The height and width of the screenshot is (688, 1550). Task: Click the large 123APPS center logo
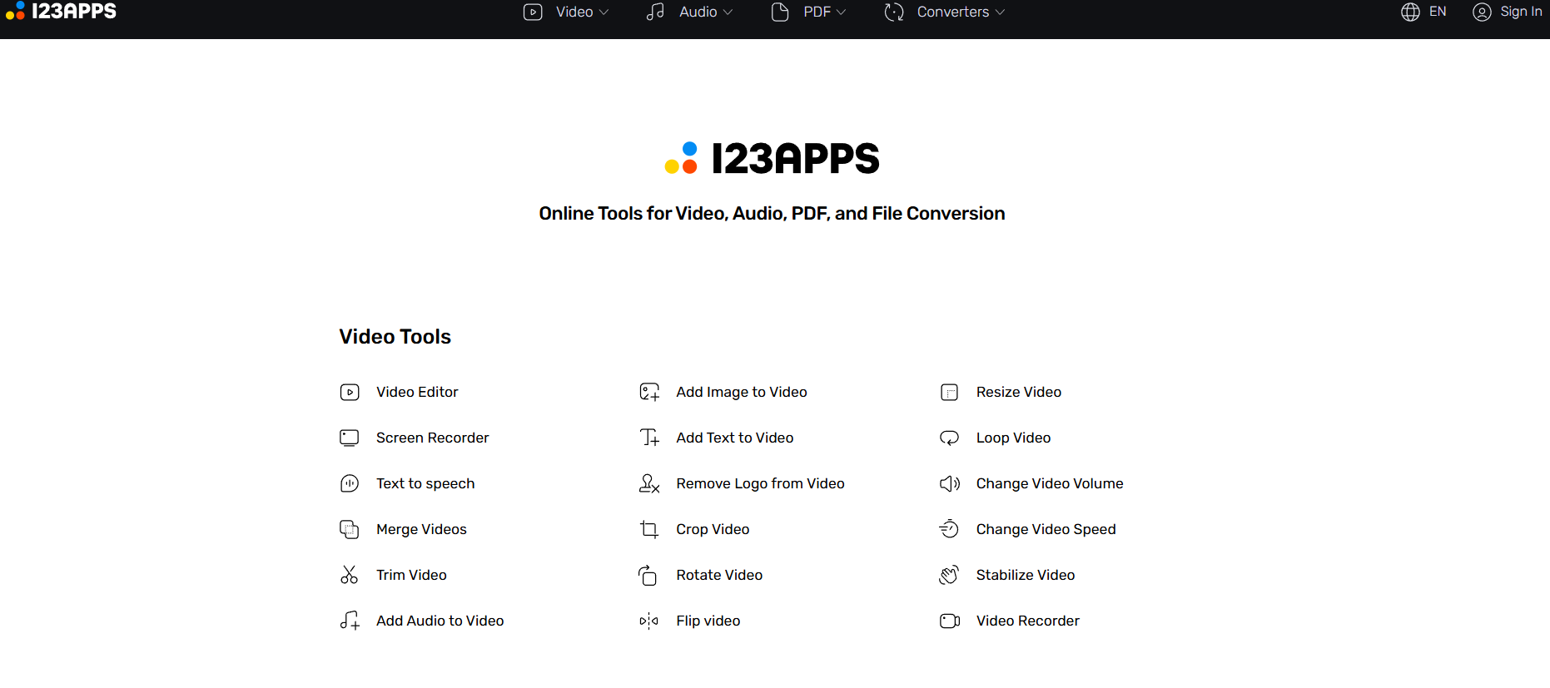pos(772,158)
